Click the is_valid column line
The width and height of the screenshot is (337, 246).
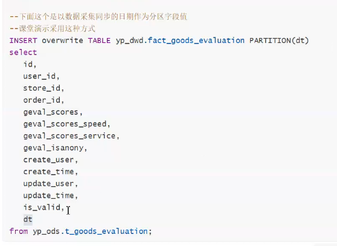[43, 207]
